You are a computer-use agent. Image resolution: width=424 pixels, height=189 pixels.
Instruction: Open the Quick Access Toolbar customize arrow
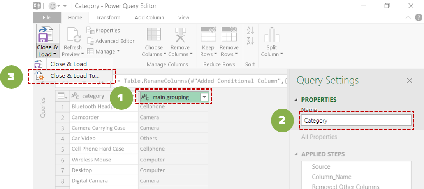pyautogui.click(x=65, y=7)
